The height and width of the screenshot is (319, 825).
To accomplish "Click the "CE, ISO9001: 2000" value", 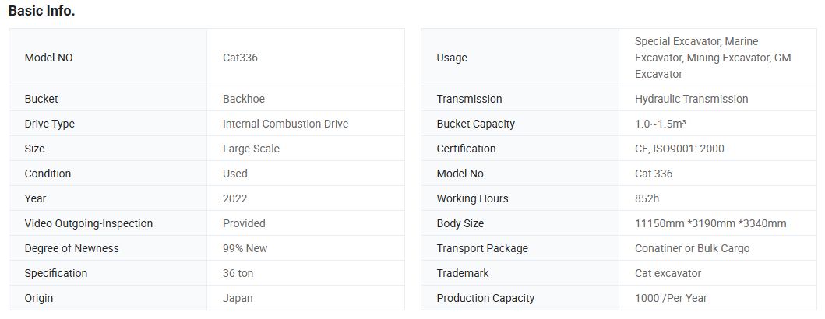I will coord(679,149).
